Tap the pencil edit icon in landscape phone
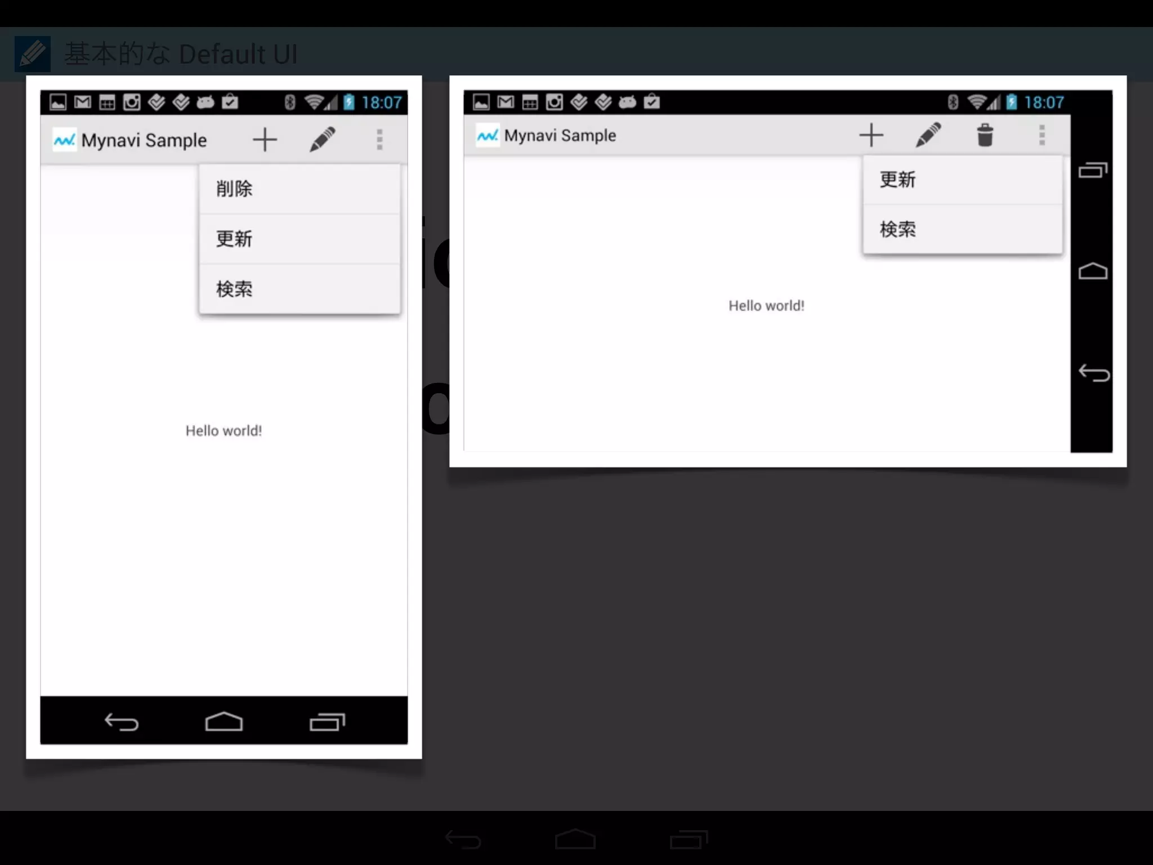 928,135
